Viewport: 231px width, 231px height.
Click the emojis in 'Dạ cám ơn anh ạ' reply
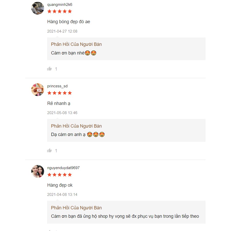[96, 134]
